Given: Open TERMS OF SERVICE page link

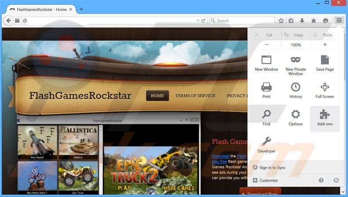Looking at the screenshot, I should coord(195,96).
